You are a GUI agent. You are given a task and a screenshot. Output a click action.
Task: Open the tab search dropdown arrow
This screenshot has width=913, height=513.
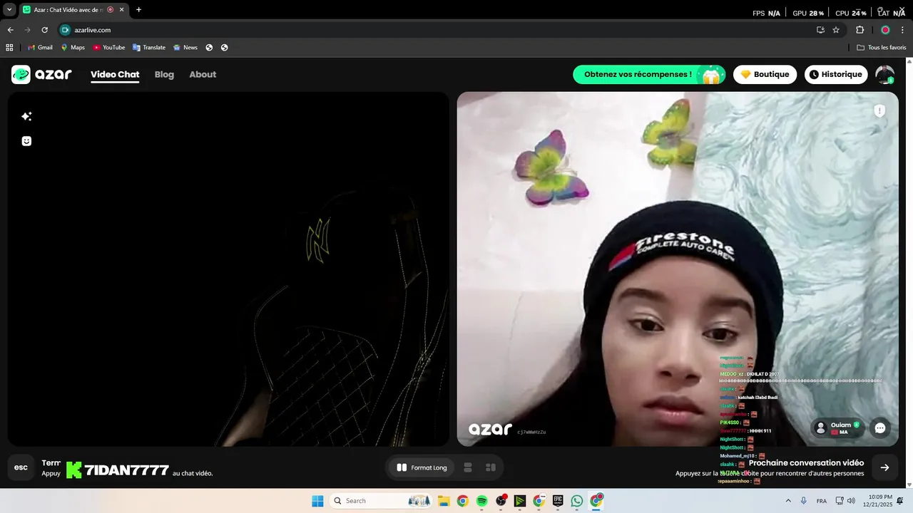(9, 10)
